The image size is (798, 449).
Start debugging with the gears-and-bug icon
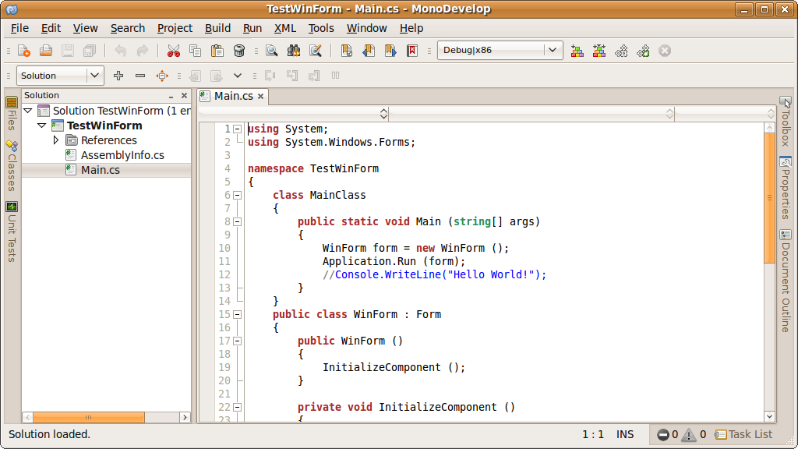point(643,51)
